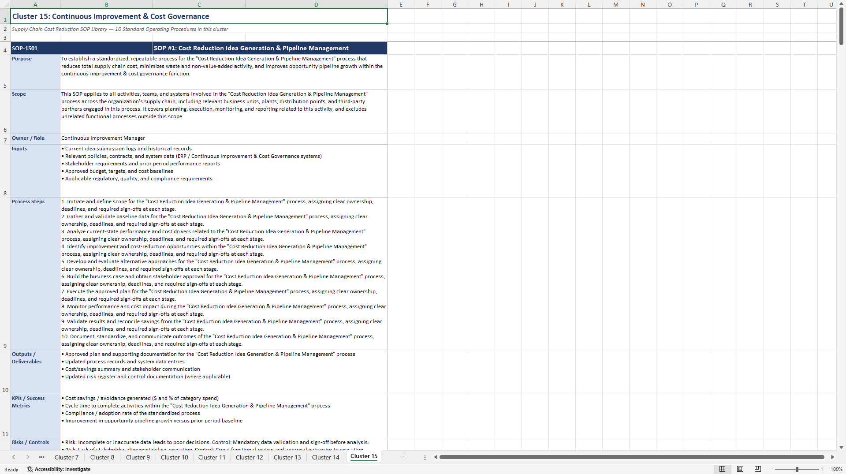Click the Accessibility: Investigate status text
846x474 pixels.
(x=63, y=469)
